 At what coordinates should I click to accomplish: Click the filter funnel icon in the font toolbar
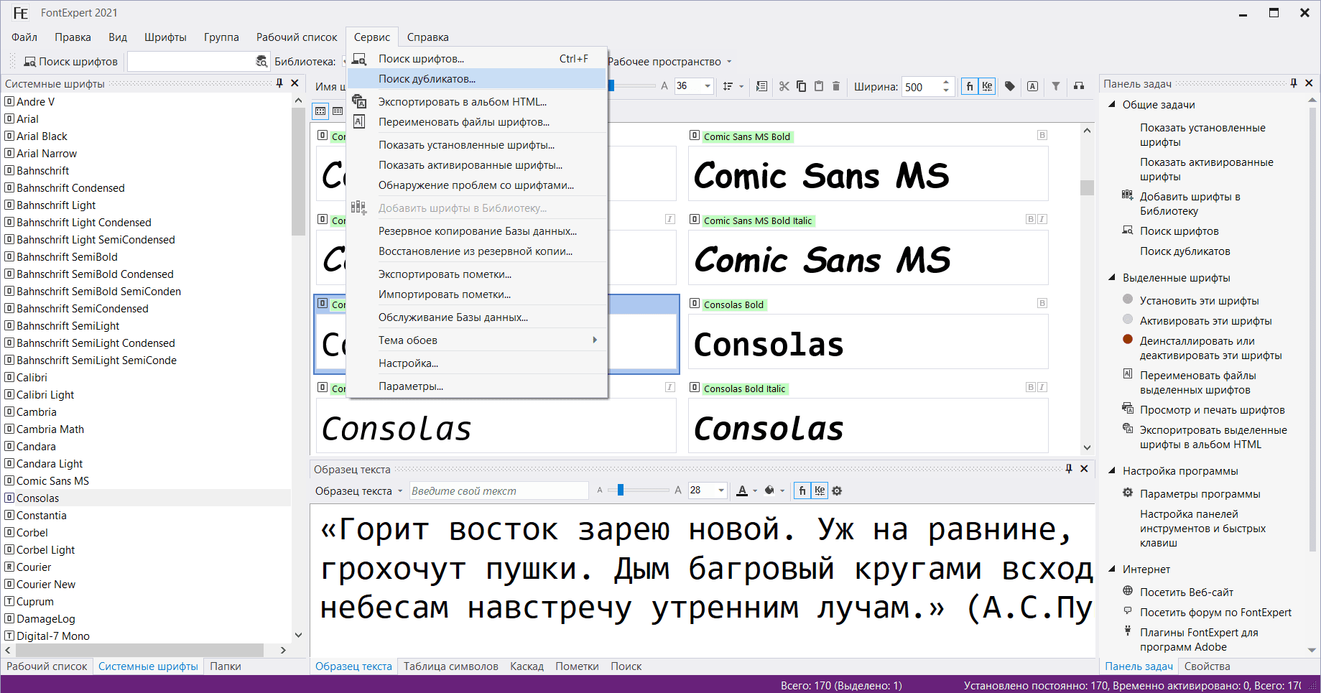pos(1055,86)
